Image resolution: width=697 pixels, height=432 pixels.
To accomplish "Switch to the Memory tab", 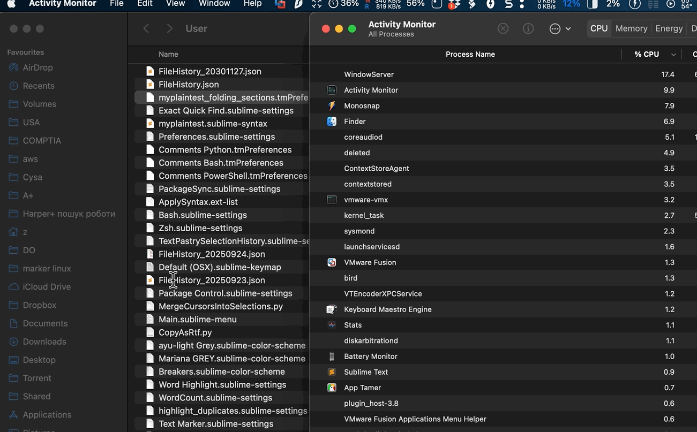I will 631,29.
